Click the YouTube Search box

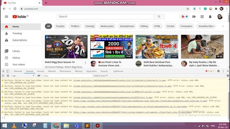(105, 17)
